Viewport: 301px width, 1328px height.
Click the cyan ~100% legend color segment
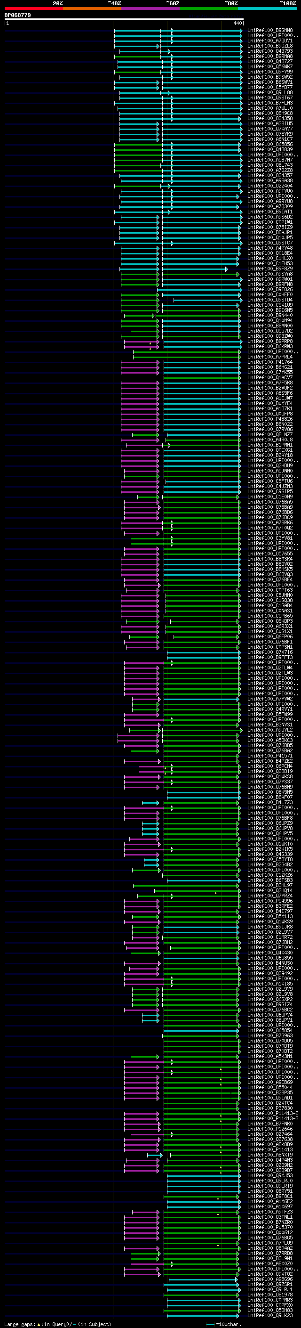267,8
